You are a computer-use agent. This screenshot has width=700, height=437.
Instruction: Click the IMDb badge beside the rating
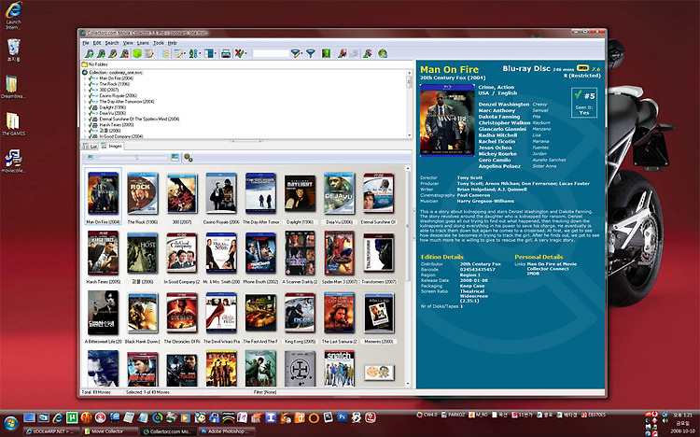(582, 68)
